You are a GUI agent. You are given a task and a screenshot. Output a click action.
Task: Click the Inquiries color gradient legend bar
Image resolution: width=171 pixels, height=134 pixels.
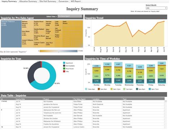[58, 51]
